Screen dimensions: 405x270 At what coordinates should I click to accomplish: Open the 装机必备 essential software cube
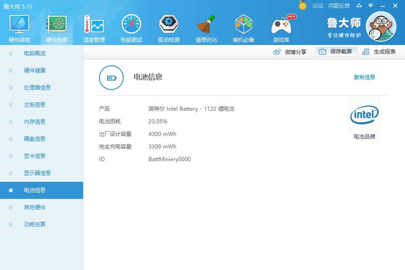pyautogui.click(x=243, y=28)
